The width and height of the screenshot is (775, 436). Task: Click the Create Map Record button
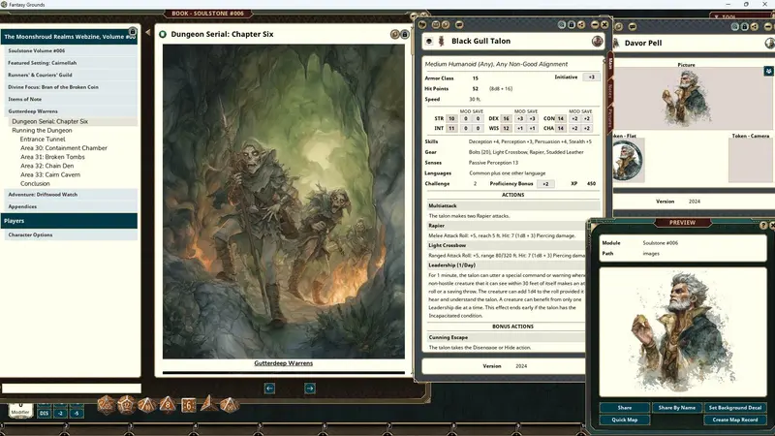click(x=735, y=420)
